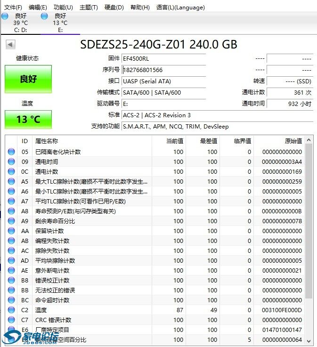Open the 文件(F) menu
317x347 pixels.
[13, 8]
